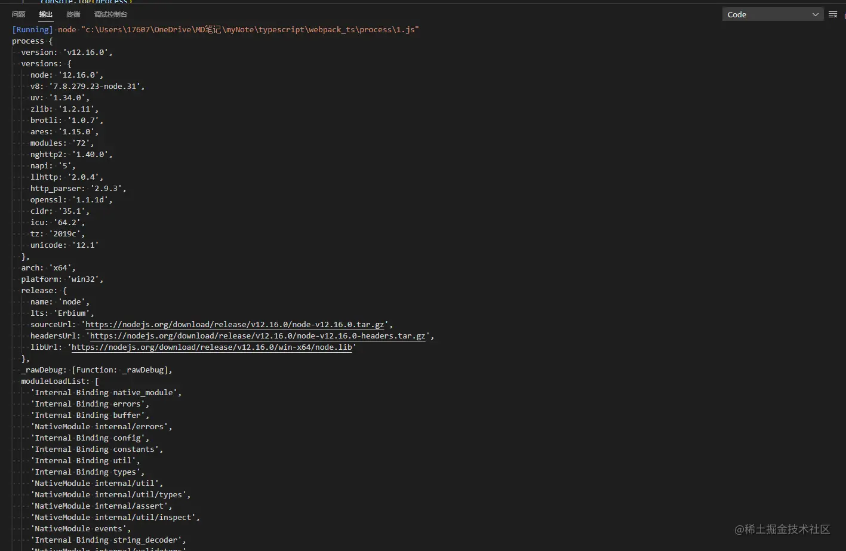Click the 'Internal Binding constants' entry
Screen dimensions: 846x551
point(97,450)
